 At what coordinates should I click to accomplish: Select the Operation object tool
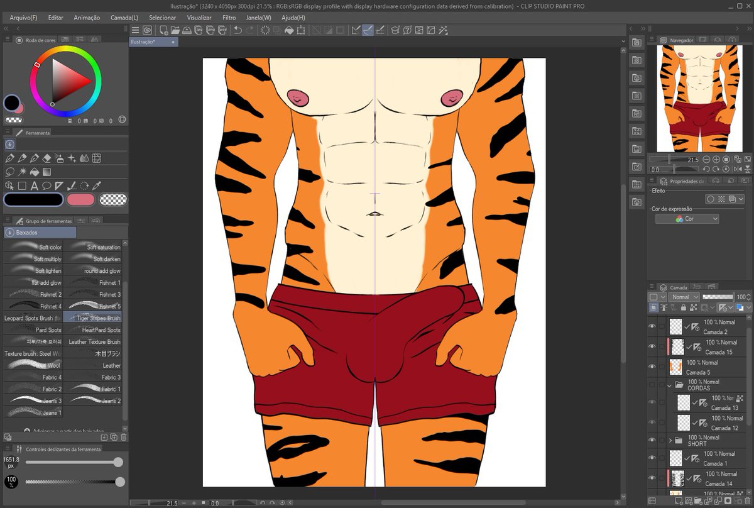[10, 185]
